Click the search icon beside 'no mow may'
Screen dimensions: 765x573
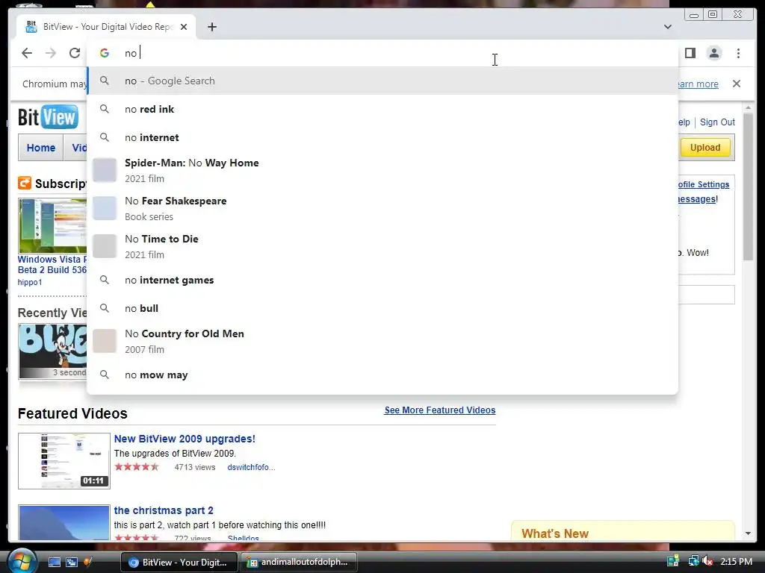coord(105,375)
